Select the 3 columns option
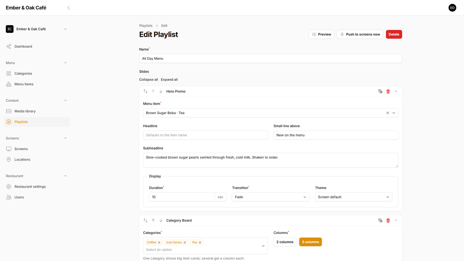The height and width of the screenshot is (261, 464). tap(310, 242)
